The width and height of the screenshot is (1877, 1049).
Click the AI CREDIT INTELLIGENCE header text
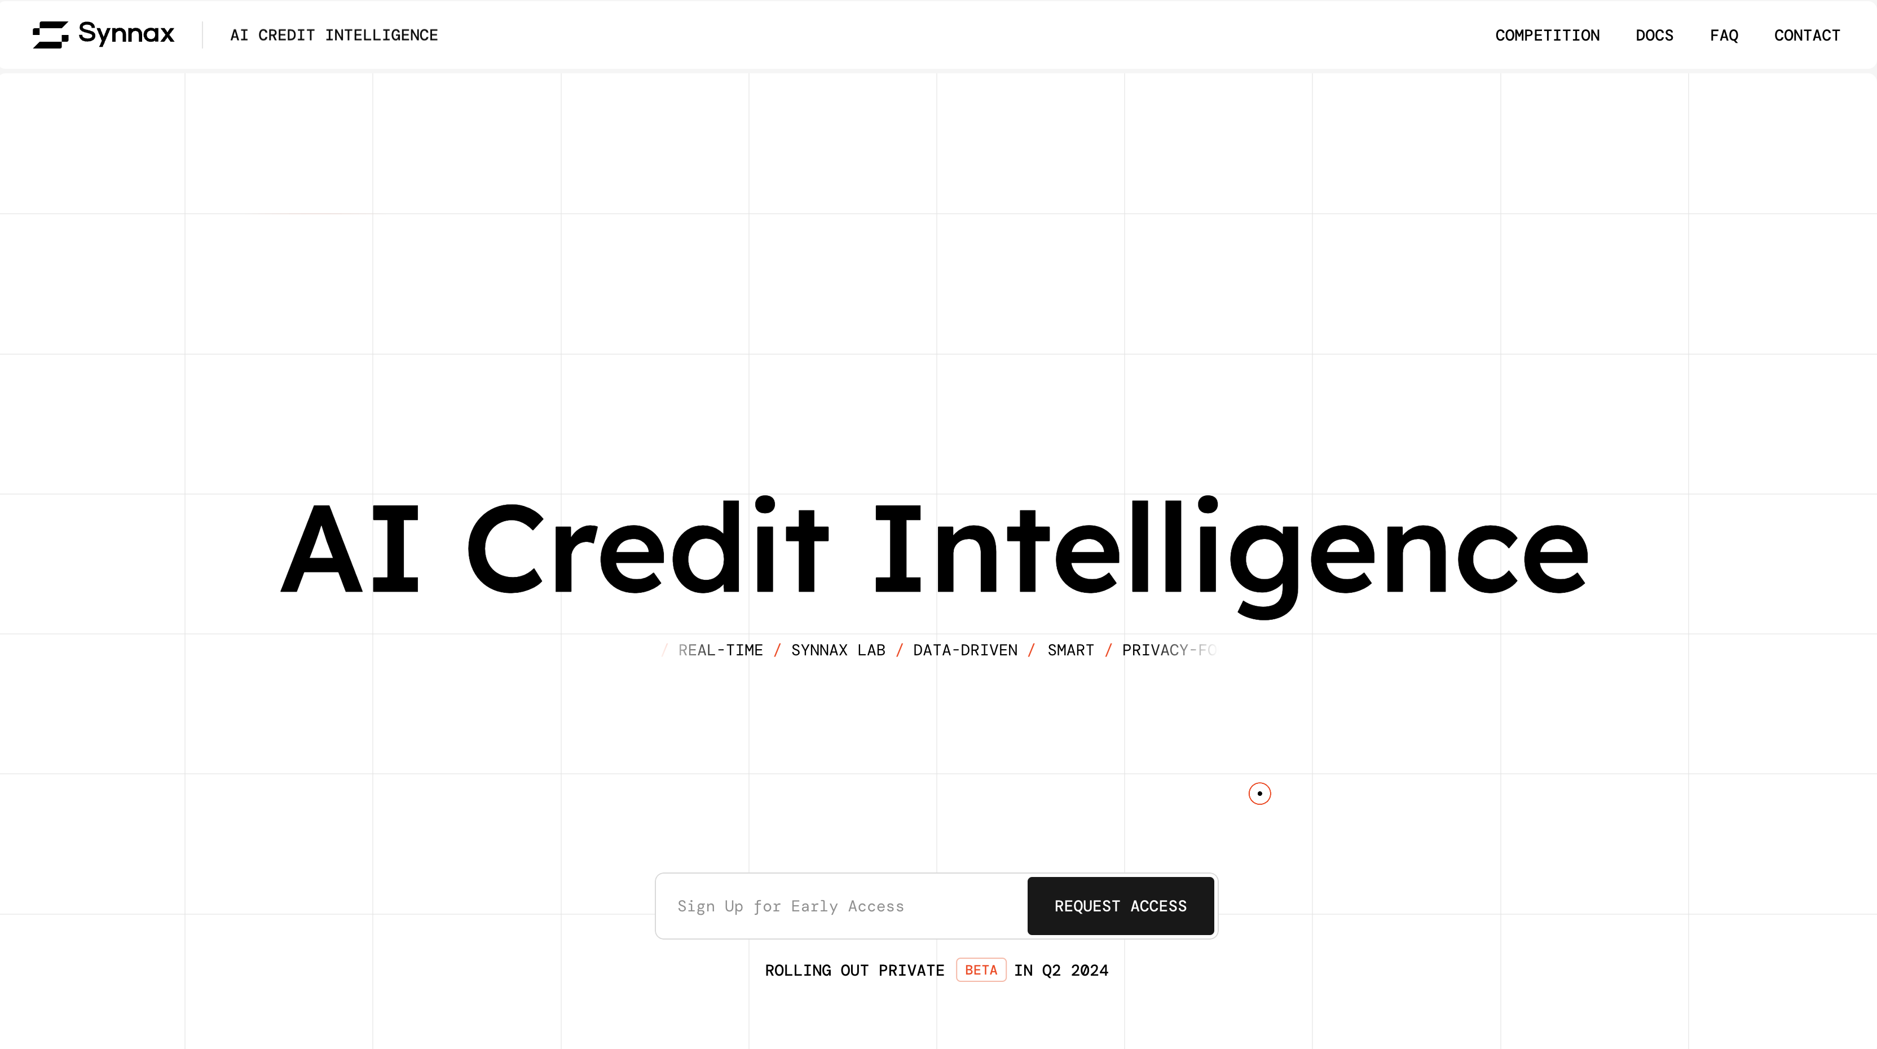pyautogui.click(x=334, y=35)
